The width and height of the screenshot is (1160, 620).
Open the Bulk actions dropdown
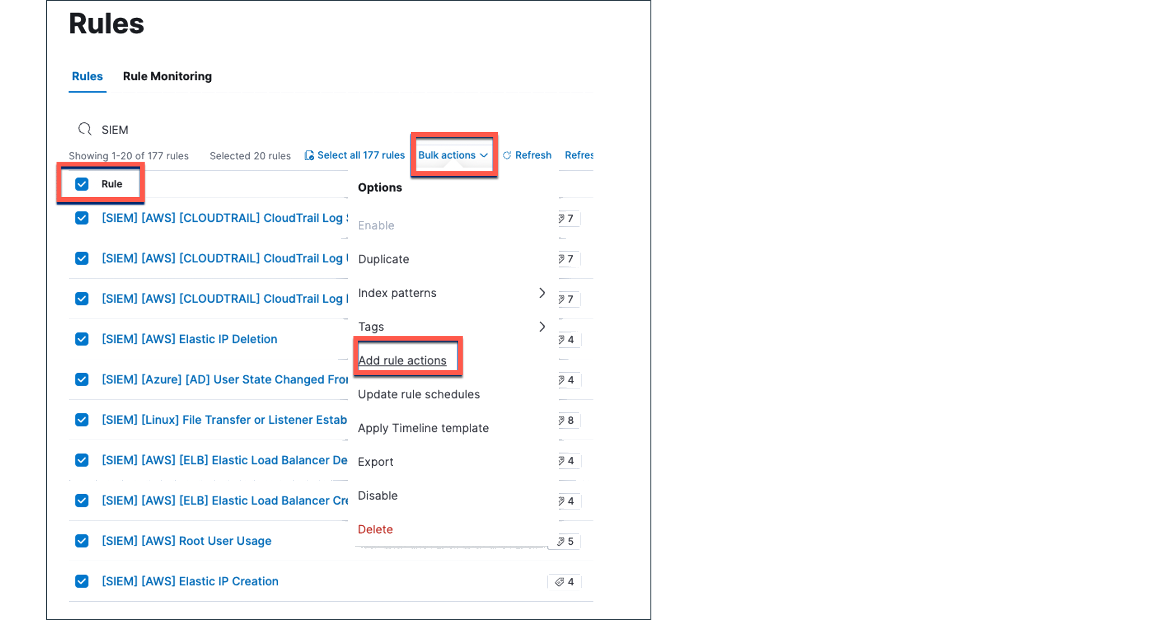pyautogui.click(x=453, y=155)
